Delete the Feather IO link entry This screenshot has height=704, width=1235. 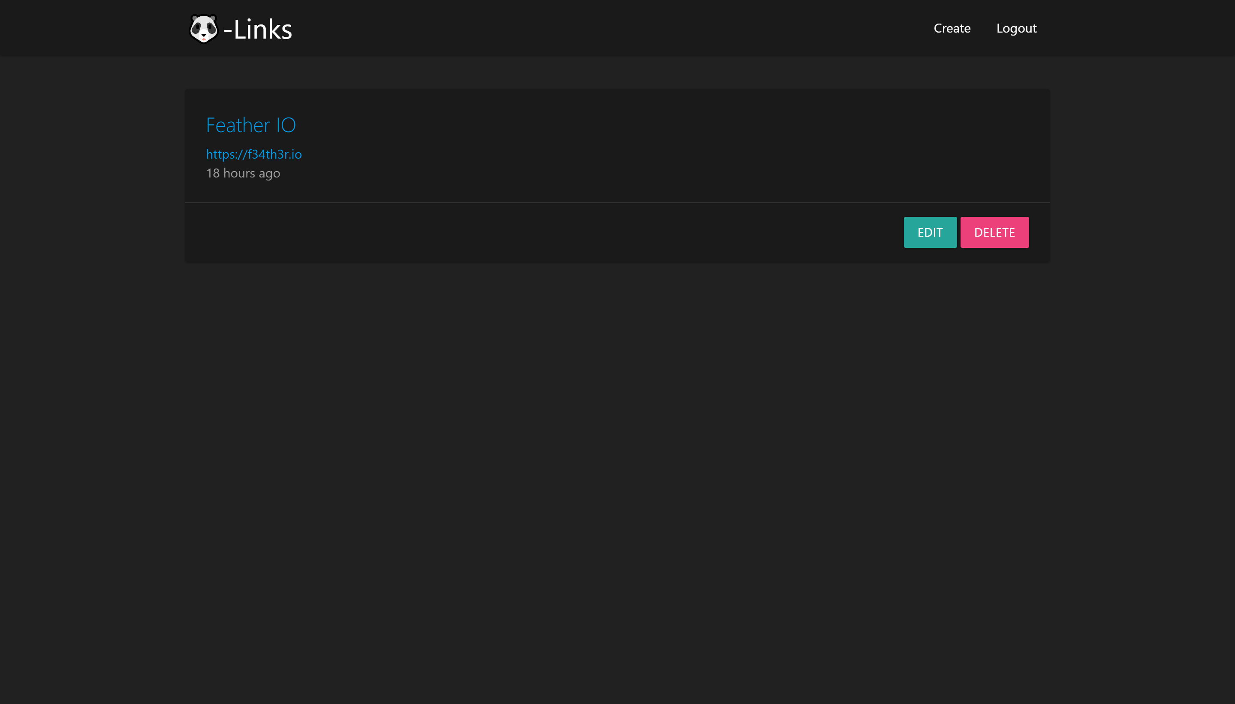994,232
